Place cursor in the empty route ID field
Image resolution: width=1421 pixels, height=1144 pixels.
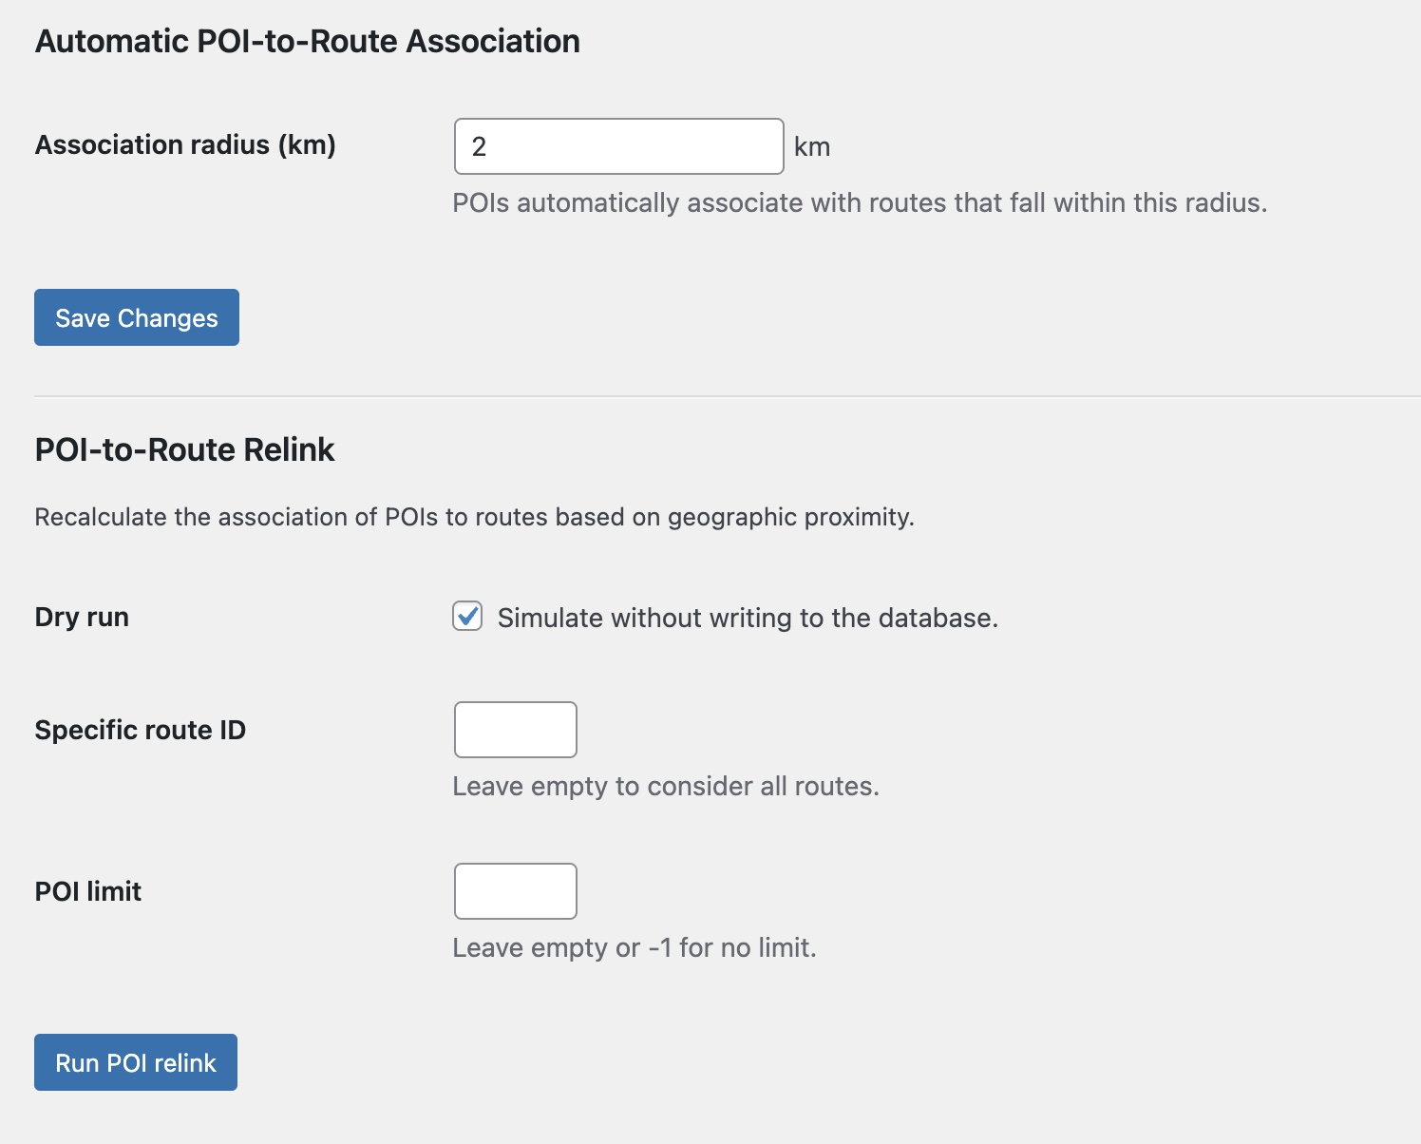pyautogui.click(x=515, y=730)
